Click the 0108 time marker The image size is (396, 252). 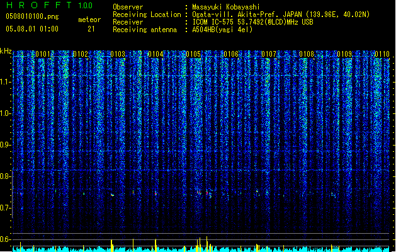[x=307, y=54]
